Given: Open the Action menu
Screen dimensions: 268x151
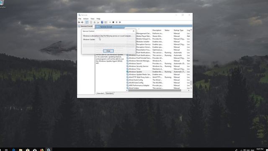Looking at the screenshot, I should pyautogui.click(x=86, y=18).
